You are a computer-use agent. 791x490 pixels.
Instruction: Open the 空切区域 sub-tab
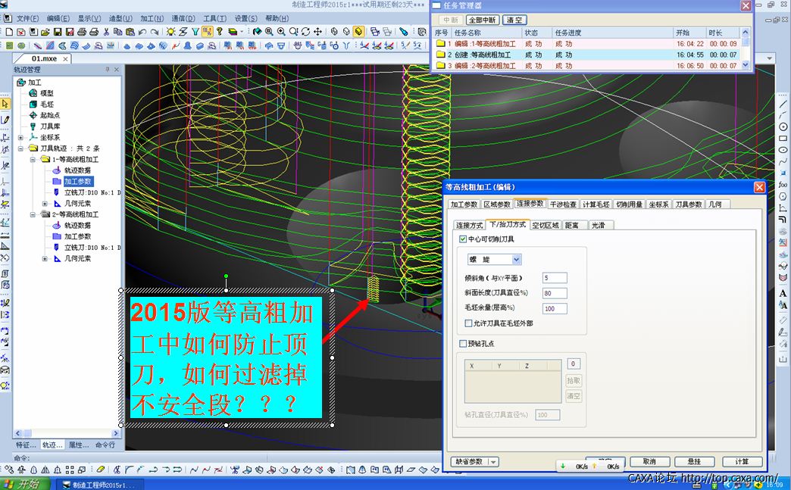click(x=546, y=225)
